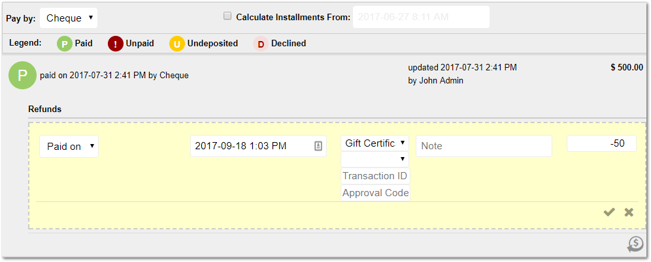The height and width of the screenshot is (262, 651).
Task: Click the refund amount field showing -50
Action: pos(601,143)
